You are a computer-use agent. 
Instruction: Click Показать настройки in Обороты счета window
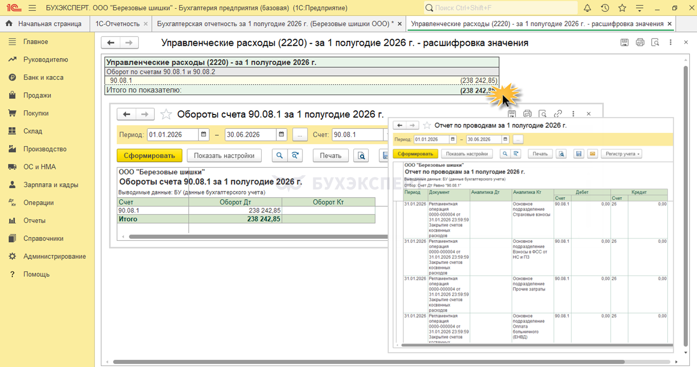(x=224, y=156)
